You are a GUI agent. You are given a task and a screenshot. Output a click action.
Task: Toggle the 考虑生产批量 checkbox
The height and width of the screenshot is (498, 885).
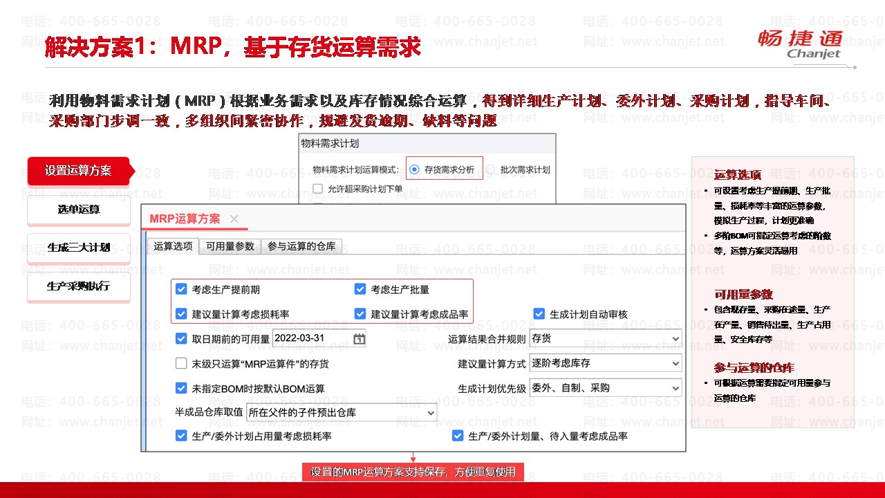click(x=360, y=289)
